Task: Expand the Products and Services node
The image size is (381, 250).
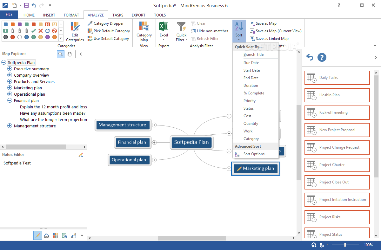Action: pyautogui.click(x=10, y=81)
